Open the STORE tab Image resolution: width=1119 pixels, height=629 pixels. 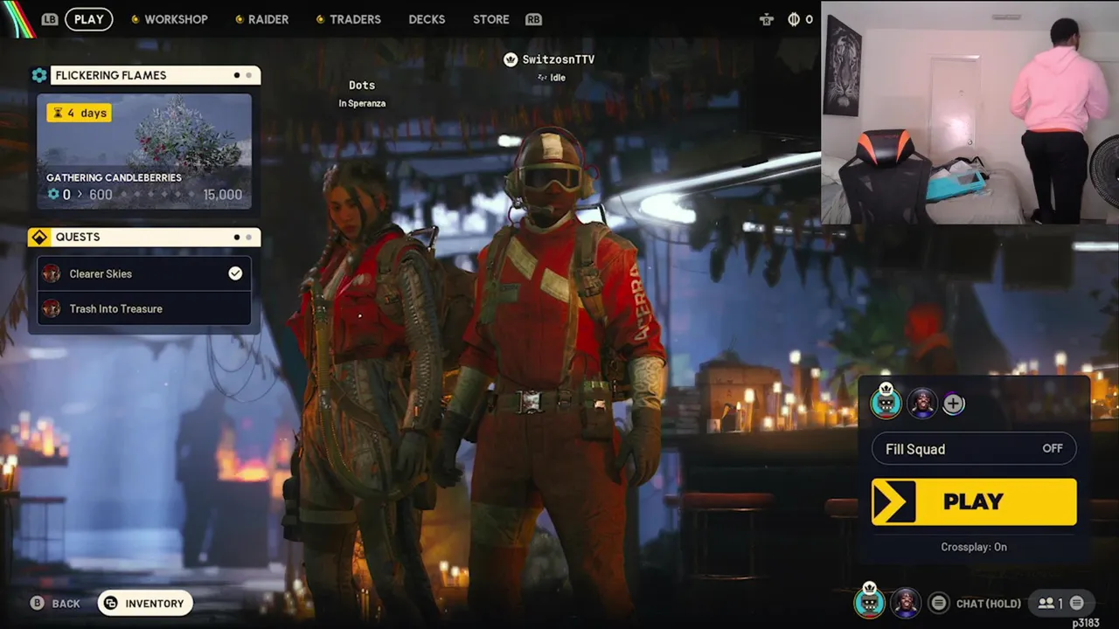[x=490, y=19]
